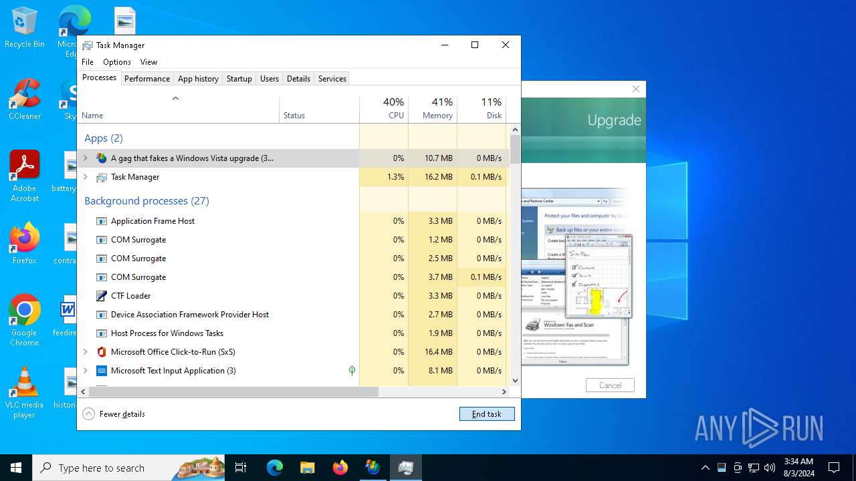This screenshot has height=481, width=856.
Task: Expand Microsoft Office Click-to-Run group
Action: (85, 352)
